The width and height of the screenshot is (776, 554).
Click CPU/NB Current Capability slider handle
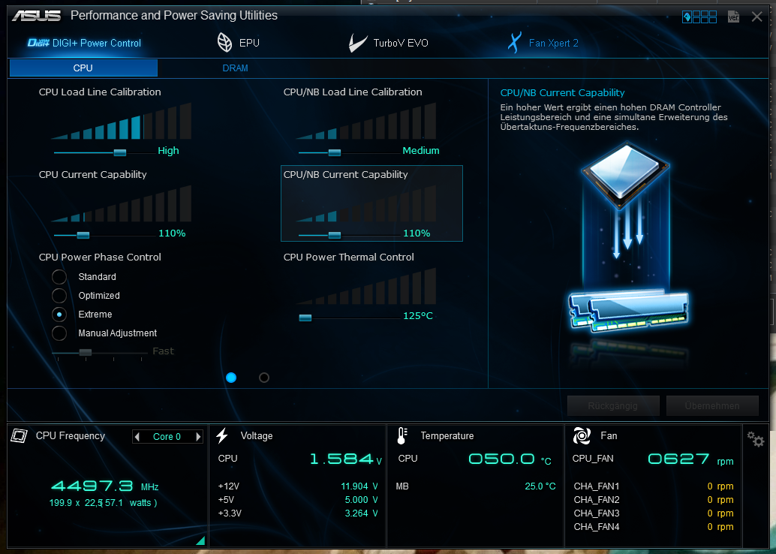pyautogui.click(x=335, y=235)
